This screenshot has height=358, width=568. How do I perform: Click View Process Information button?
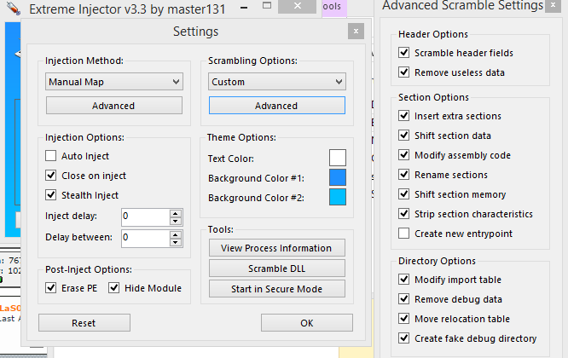coord(277,248)
